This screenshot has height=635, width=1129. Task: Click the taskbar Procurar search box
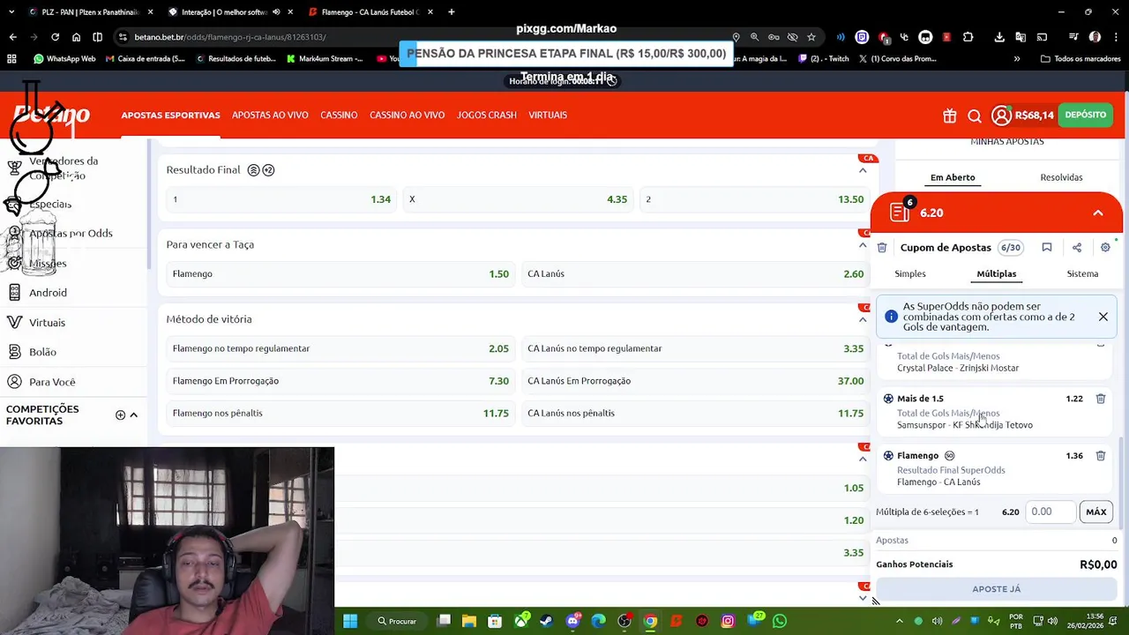pyautogui.click(x=397, y=621)
